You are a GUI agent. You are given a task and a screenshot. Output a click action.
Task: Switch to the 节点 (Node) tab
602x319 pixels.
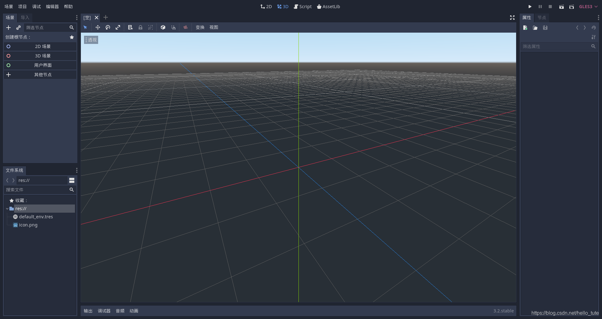click(x=542, y=18)
